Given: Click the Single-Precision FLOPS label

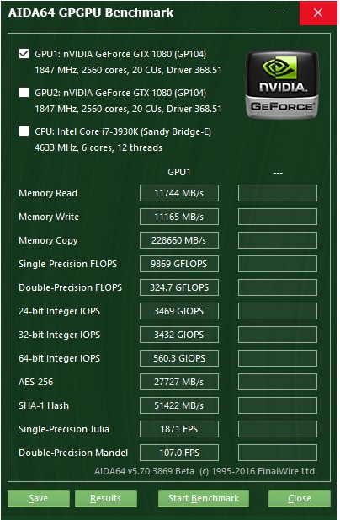Looking at the screenshot, I should [68, 264].
